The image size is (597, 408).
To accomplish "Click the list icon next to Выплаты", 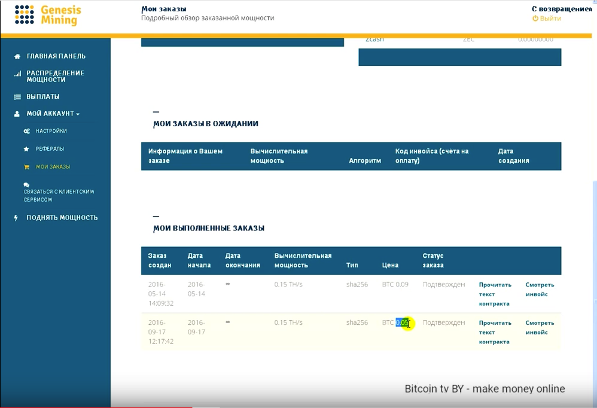I will (x=17, y=97).
